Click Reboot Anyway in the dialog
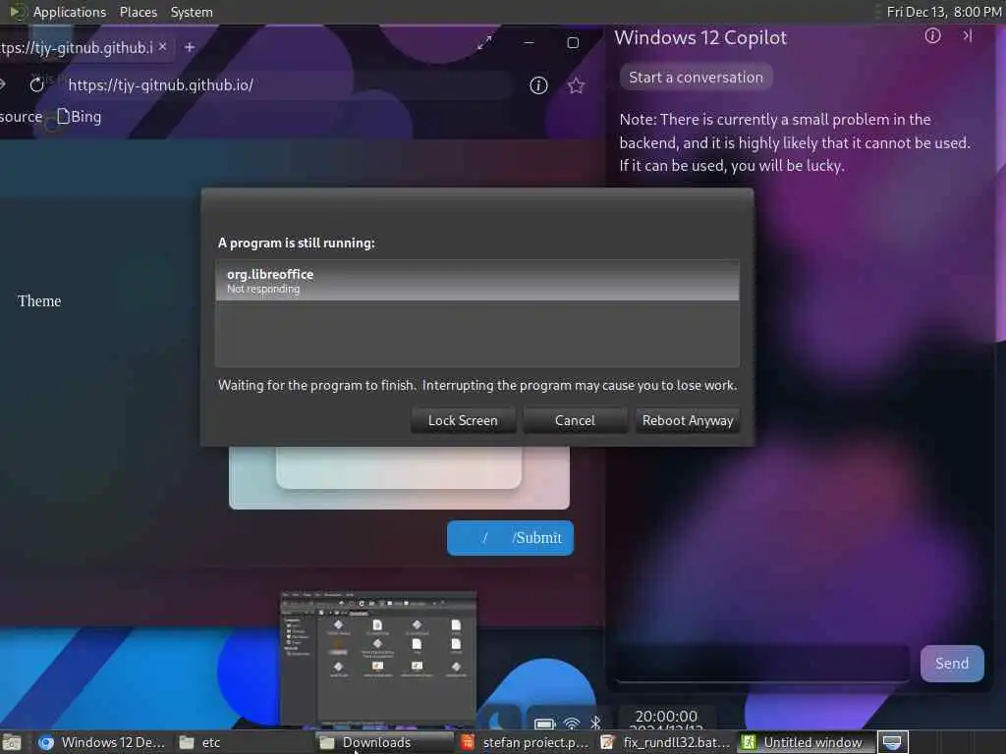 [687, 420]
